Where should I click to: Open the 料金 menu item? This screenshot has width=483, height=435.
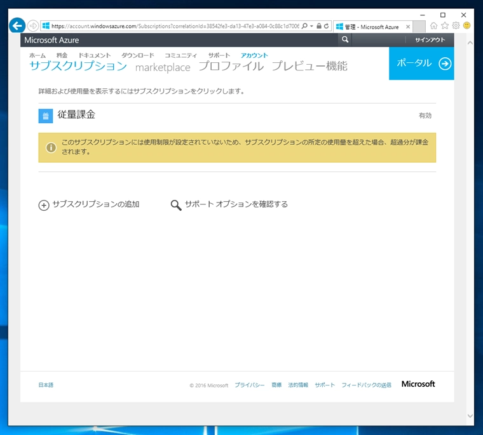[x=62, y=55]
